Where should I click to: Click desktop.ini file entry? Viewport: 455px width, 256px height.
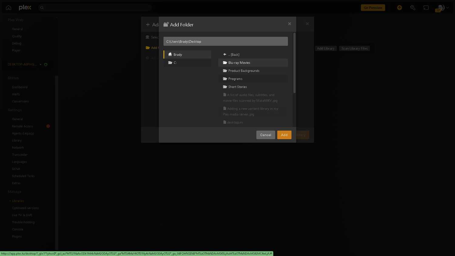coord(253,122)
